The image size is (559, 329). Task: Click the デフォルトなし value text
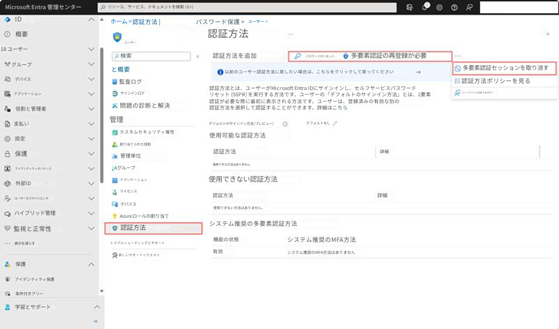tap(318, 123)
